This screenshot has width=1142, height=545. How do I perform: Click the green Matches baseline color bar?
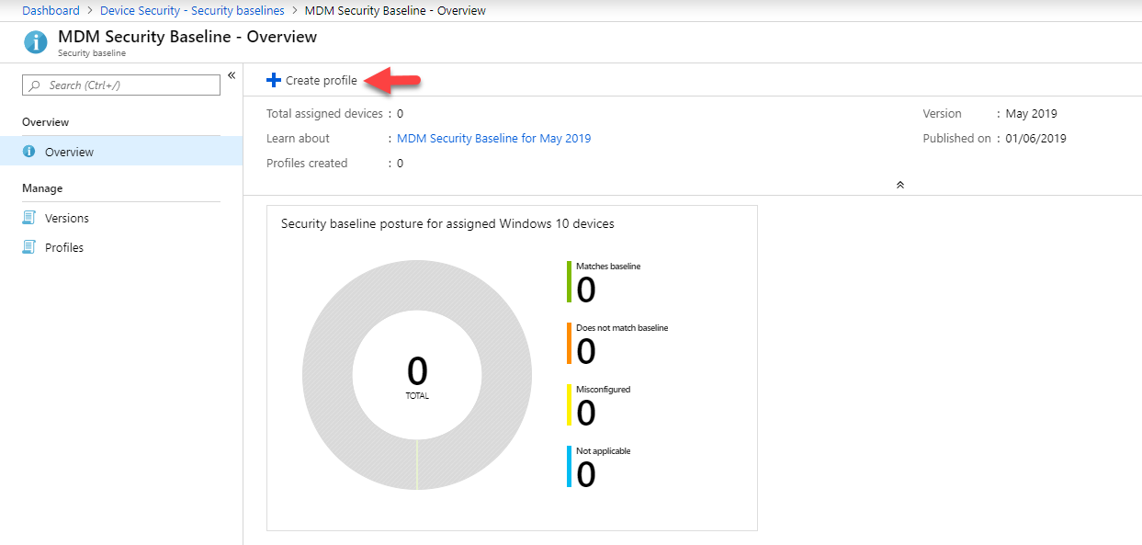[570, 281]
